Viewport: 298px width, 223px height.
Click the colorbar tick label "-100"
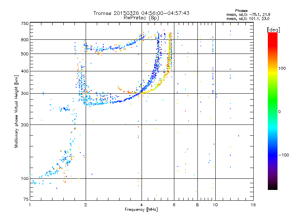pos(284,155)
